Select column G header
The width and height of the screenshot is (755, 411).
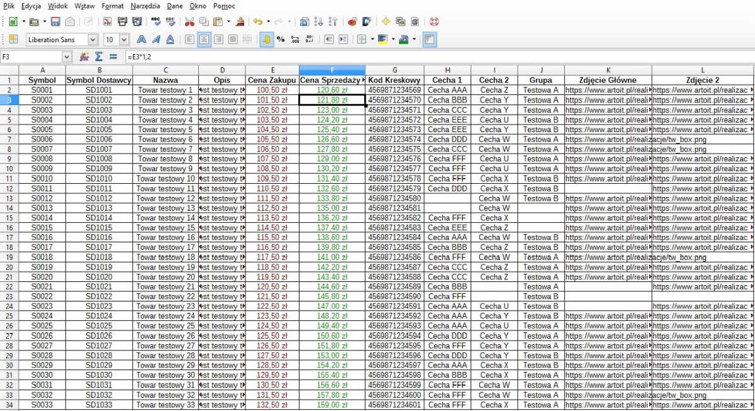394,70
